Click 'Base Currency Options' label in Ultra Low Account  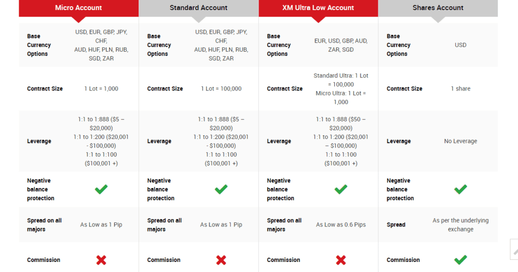279,45
